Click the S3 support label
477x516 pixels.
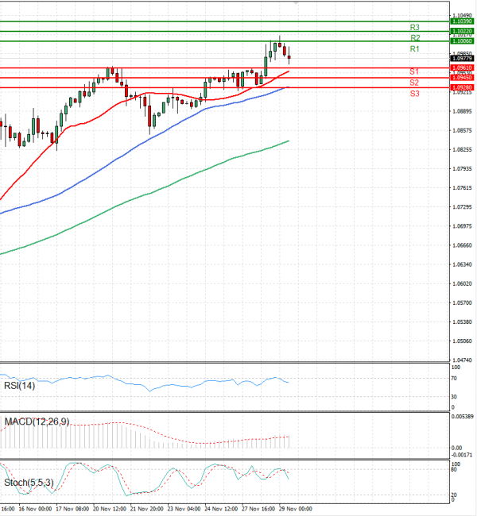[414, 94]
